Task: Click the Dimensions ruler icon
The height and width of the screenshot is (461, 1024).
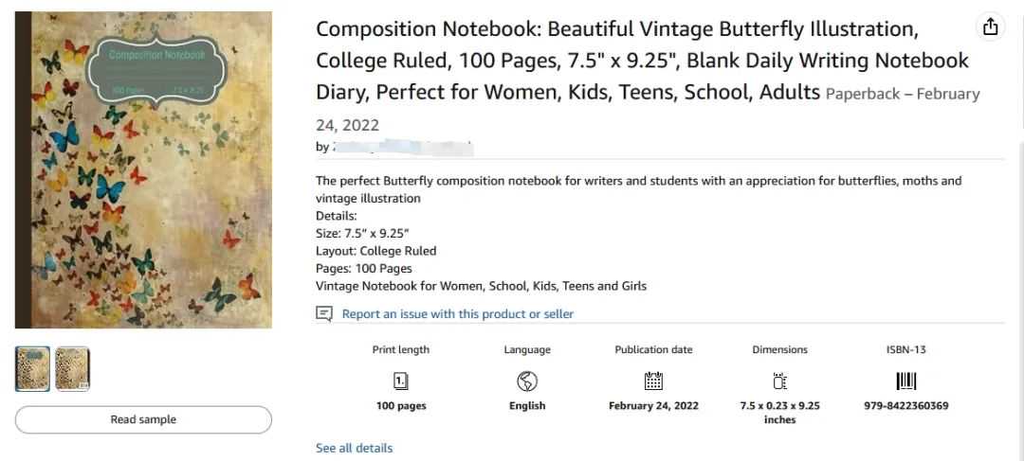Action: [779, 381]
